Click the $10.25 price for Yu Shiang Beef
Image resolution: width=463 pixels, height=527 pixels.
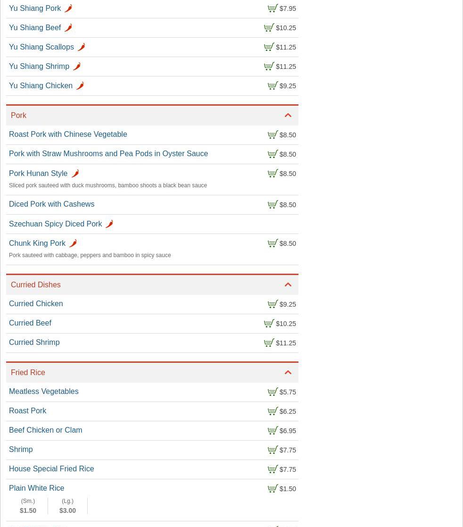pos(286,28)
